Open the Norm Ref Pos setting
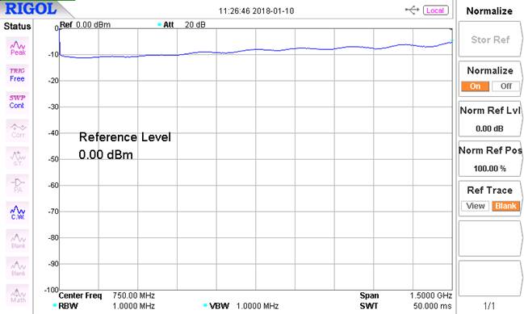This screenshot has width=524, height=314. tap(490, 159)
